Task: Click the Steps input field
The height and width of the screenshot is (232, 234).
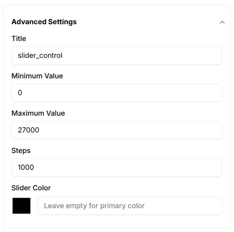Action: 117,167
